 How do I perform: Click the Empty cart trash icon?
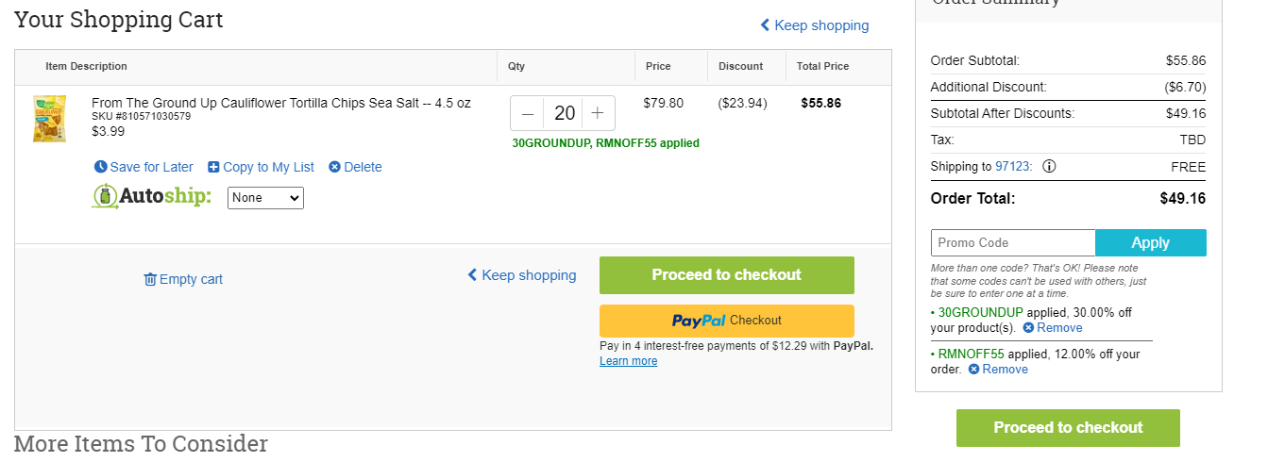click(150, 279)
